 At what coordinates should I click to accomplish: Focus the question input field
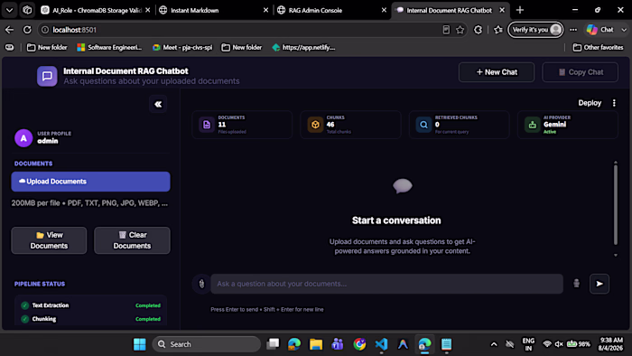point(387,284)
